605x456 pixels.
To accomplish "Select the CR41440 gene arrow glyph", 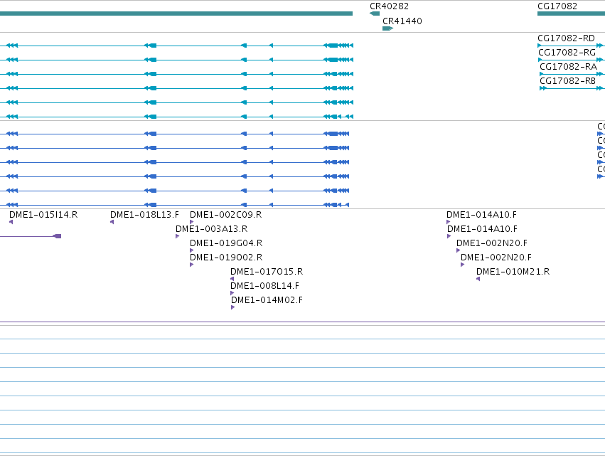I will coord(387,28).
